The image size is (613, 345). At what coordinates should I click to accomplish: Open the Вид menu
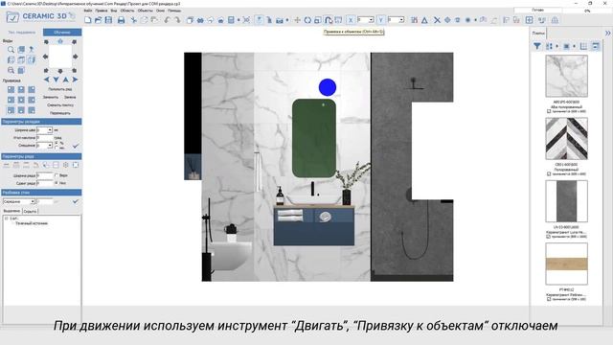114,11
